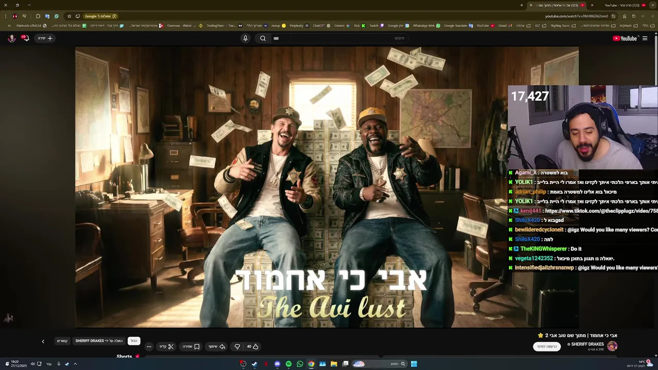This screenshot has height=370, width=658.
Task: Reload the page
Action: (633, 16)
